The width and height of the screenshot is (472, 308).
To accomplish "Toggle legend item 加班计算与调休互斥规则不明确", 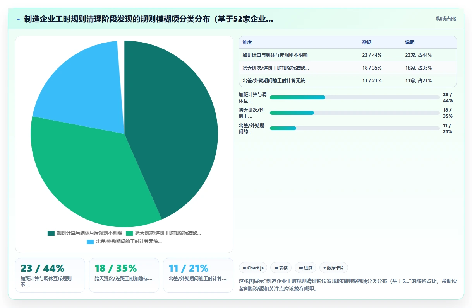I will pos(85,233).
